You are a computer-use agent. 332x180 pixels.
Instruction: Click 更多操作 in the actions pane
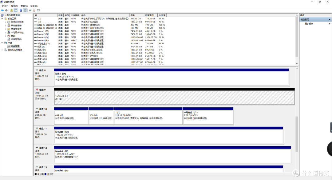pyautogui.click(x=309, y=23)
